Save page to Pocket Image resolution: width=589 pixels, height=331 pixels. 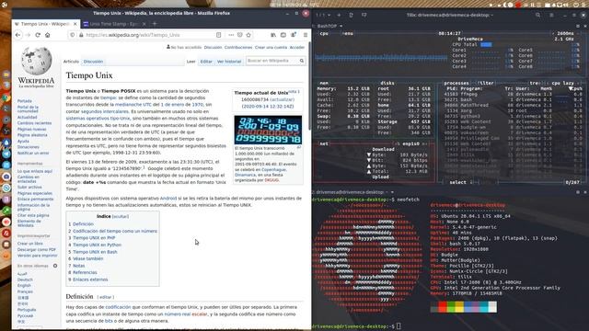pos(240,35)
